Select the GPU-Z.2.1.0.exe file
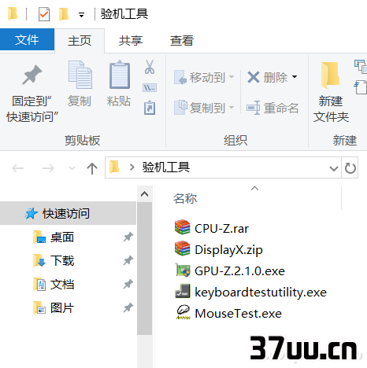Image resolution: width=367 pixels, height=368 pixels. (x=230, y=270)
